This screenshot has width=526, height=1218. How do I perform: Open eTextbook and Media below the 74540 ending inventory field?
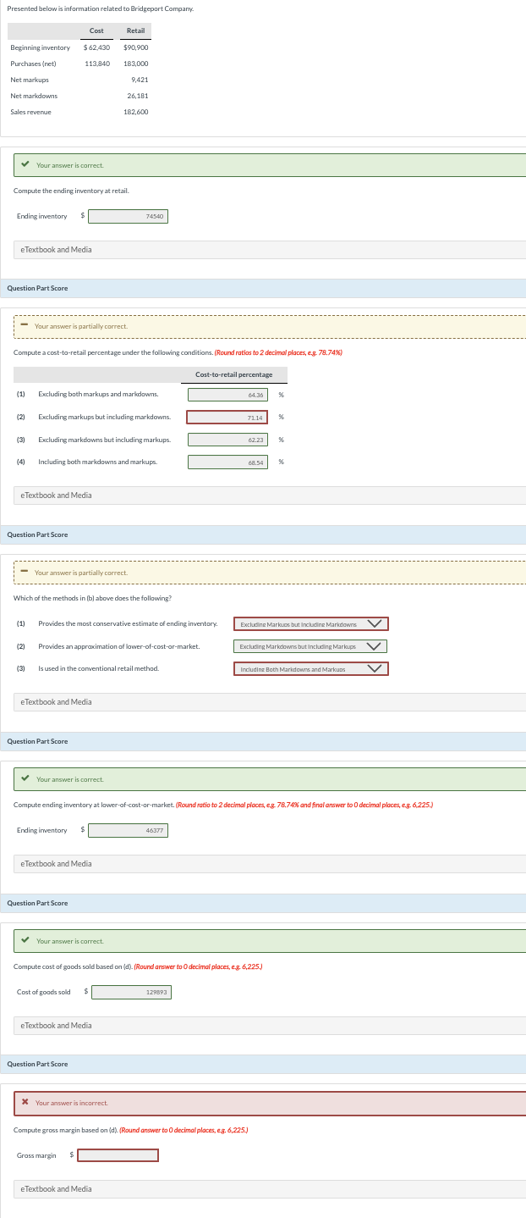[x=271, y=250]
